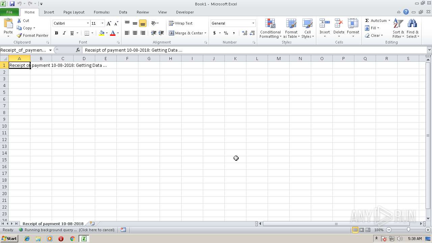This screenshot has width=432, height=243.
Task: Click Delete cells icon
Action: click(x=339, y=24)
